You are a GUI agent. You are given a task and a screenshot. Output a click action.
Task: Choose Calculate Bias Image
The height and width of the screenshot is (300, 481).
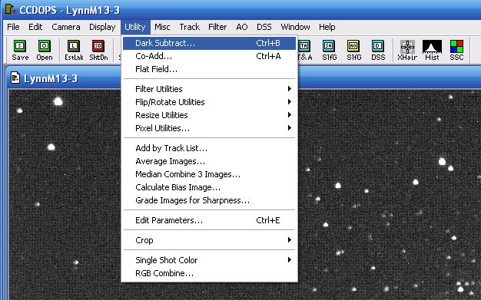(210, 187)
